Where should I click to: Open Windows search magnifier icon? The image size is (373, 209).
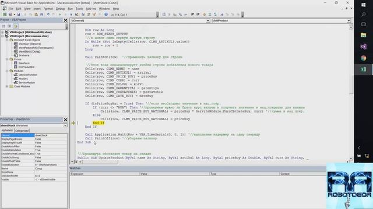click(363, 15)
